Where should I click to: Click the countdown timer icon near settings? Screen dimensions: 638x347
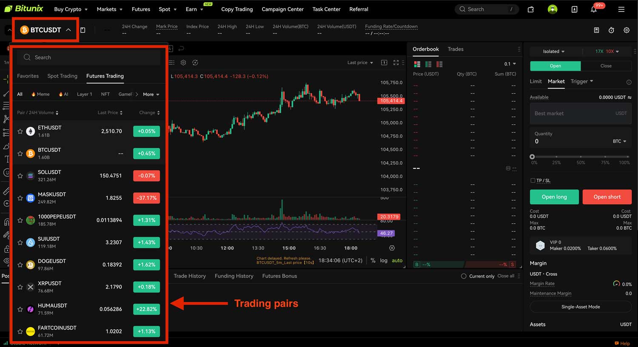click(x=611, y=30)
